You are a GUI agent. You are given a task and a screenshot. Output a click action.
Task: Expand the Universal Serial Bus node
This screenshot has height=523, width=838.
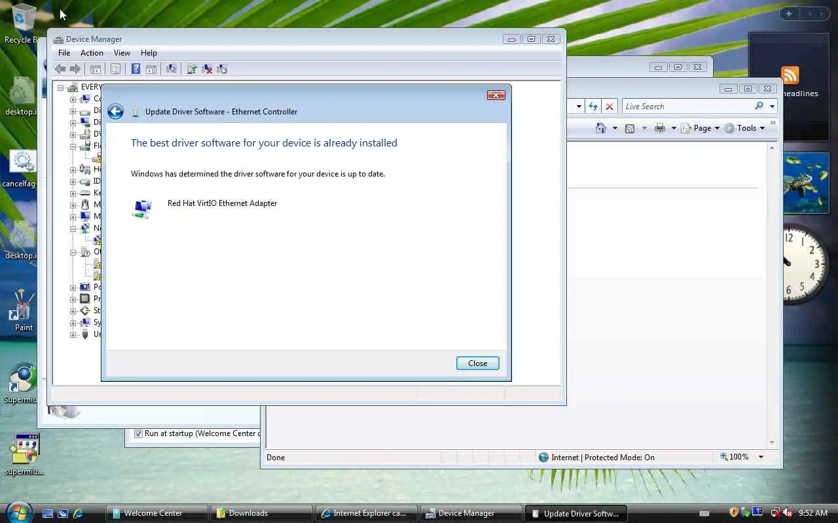pos(73,335)
